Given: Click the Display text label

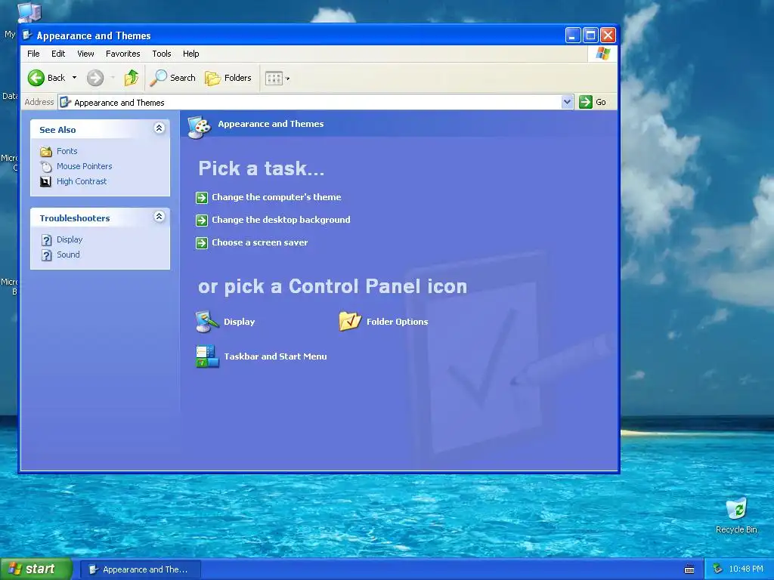Looking at the screenshot, I should pyautogui.click(x=240, y=322).
